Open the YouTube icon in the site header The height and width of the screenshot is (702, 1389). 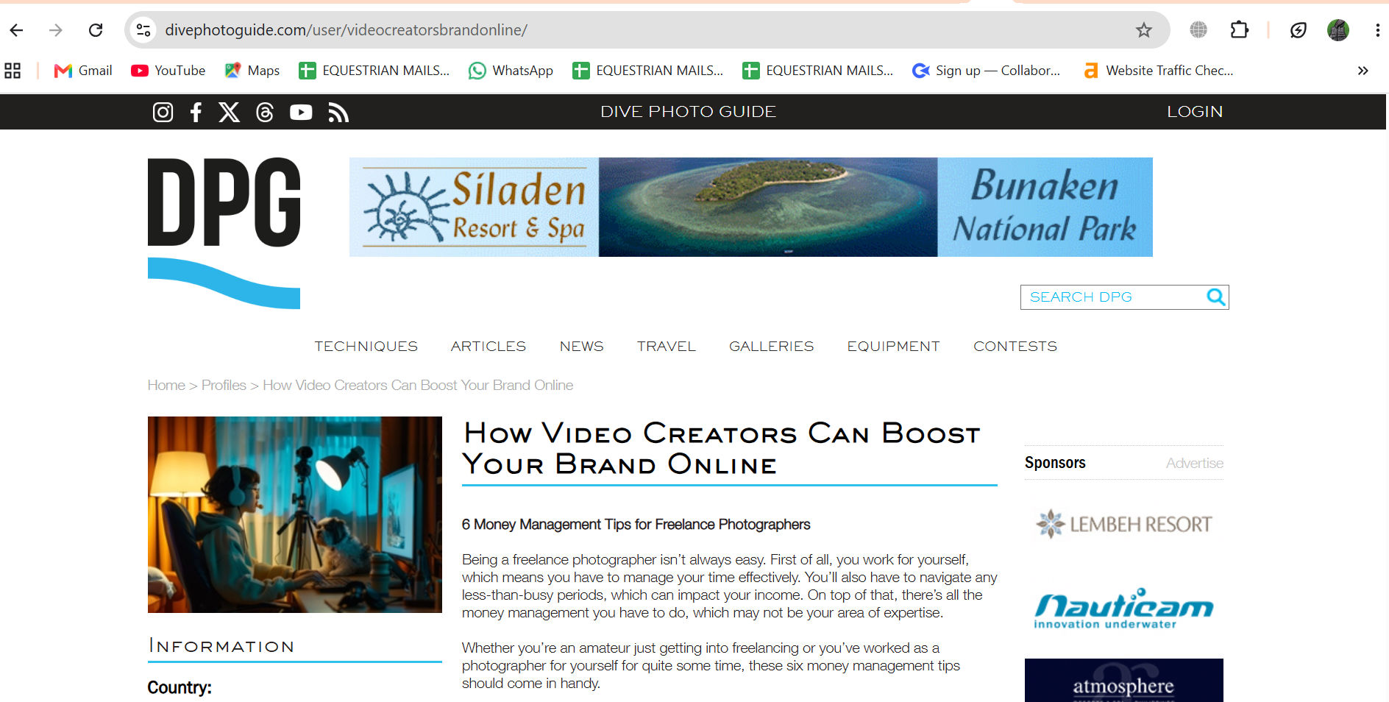tap(301, 112)
